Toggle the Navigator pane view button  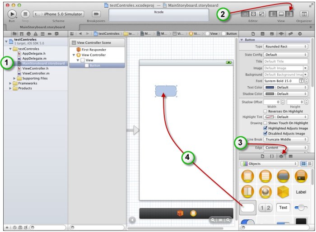(273, 14)
